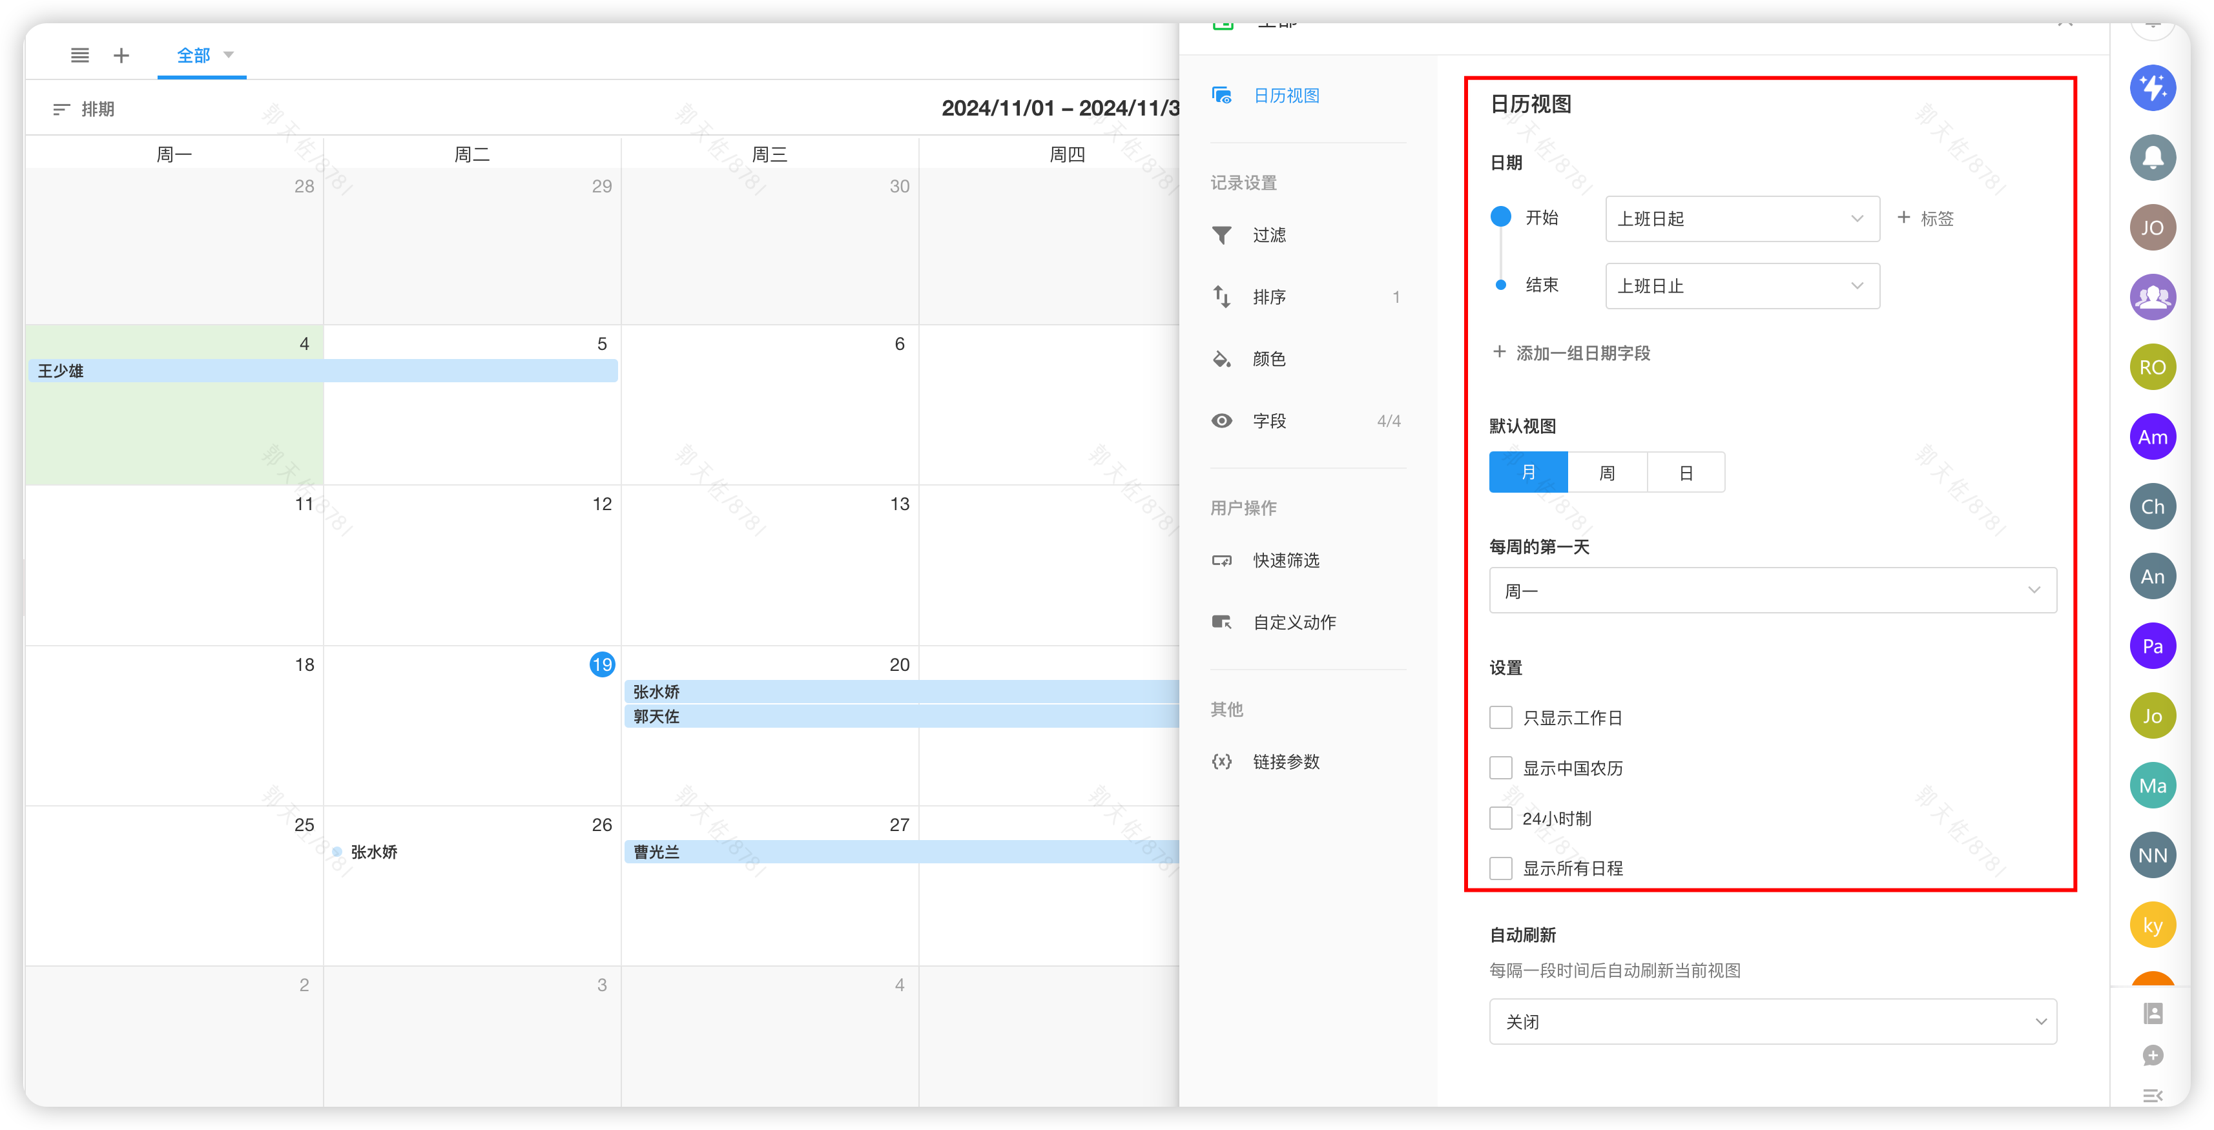The height and width of the screenshot is (1130, 2214).
Task: Expand first day of week dropdown 周一
Action: click(x=1772, y=590)
